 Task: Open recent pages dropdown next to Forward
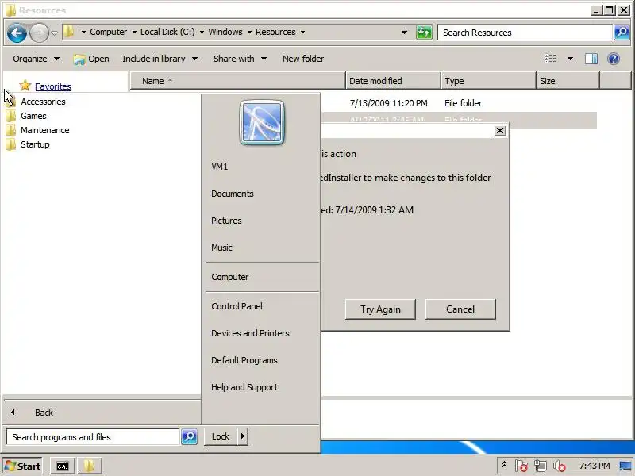click(x=54, y=33)
